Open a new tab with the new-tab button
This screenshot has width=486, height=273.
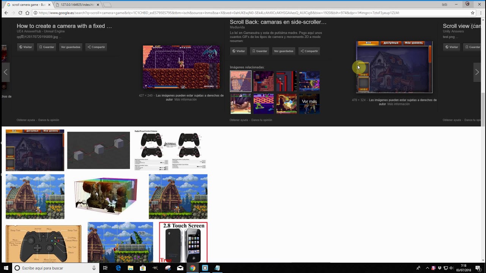(107, 5)
